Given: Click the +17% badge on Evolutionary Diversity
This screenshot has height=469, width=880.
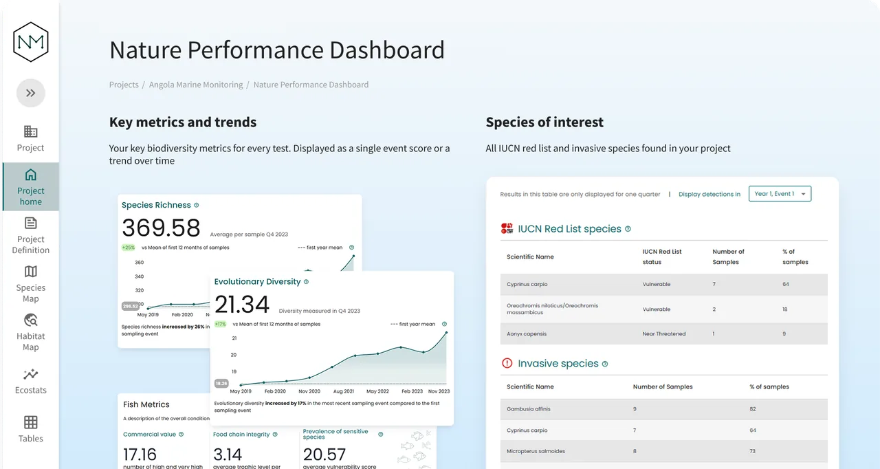Looking at the screenshot, I should (221, 324).
